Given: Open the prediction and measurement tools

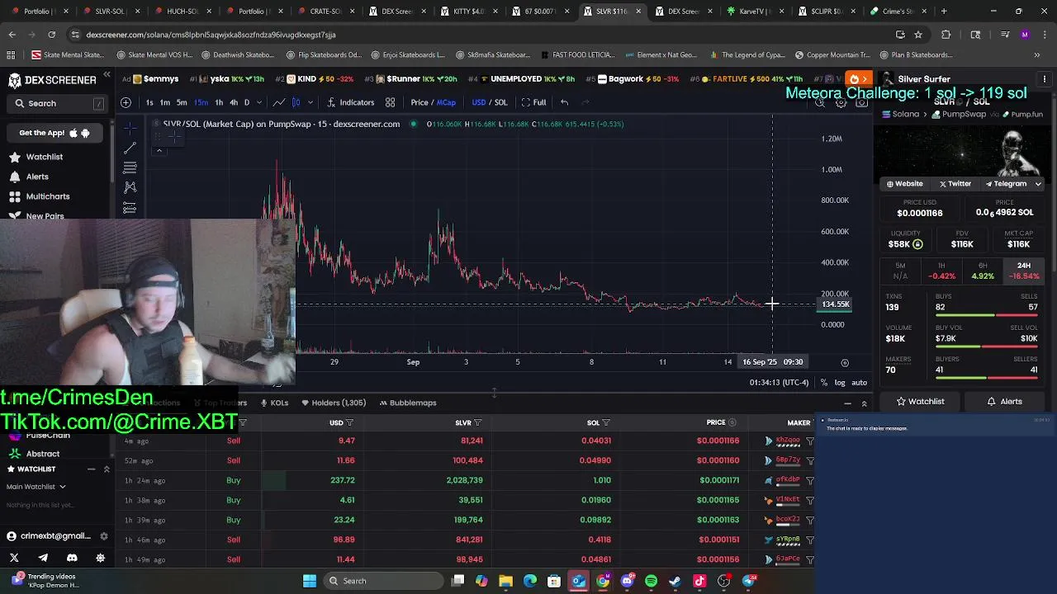Looking at the screenshot, I should point(130,207).
